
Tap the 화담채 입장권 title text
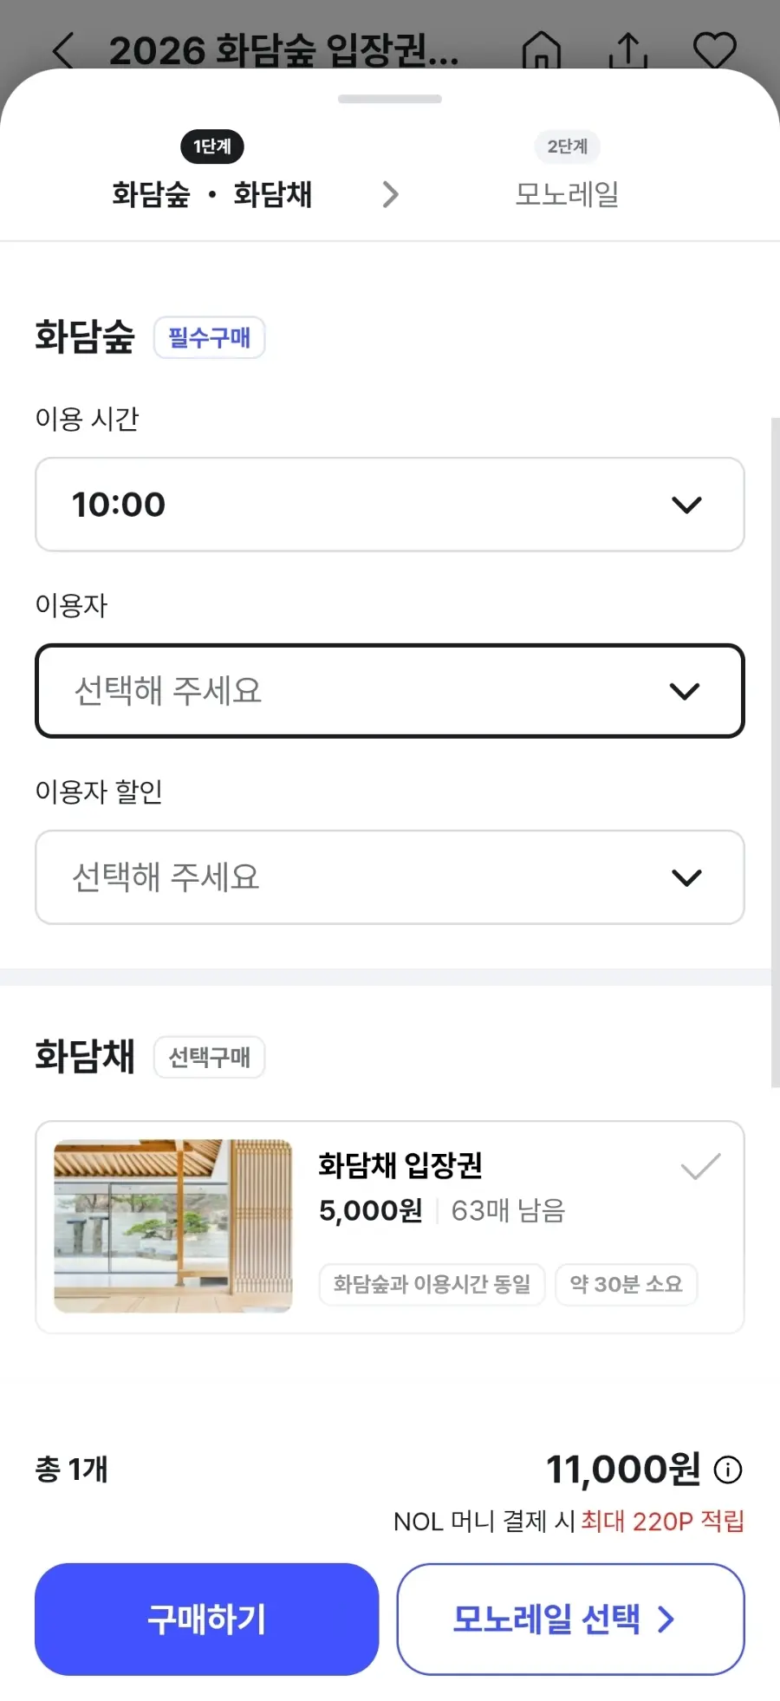tap(400, 1165)
